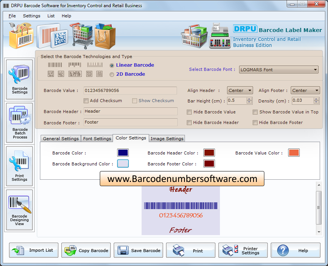
Task: Click the Save Barcode floppy icon
Action: [138, 250]
